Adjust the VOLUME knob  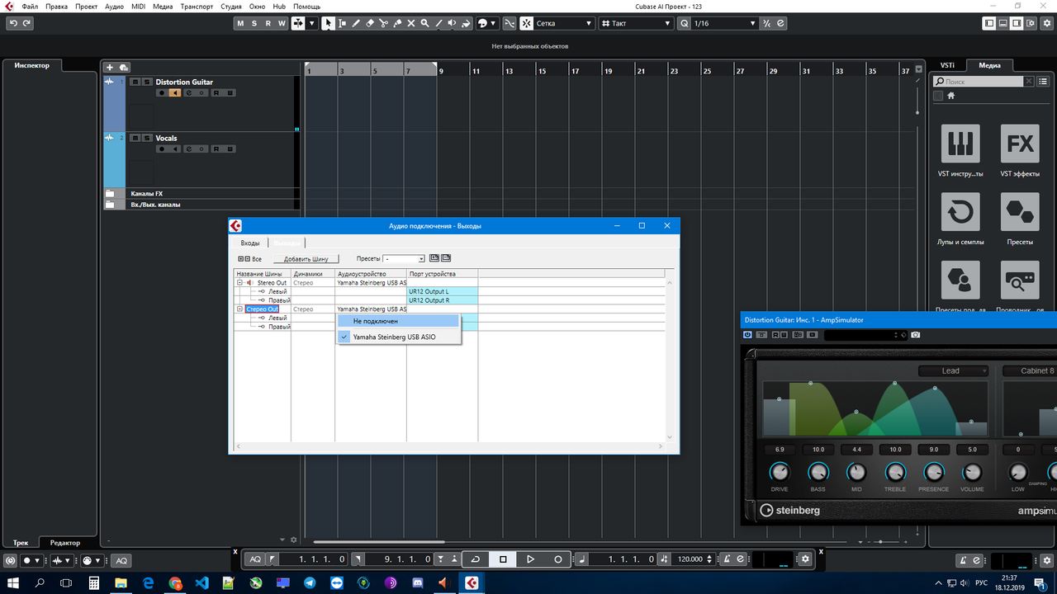click(973, 473)
